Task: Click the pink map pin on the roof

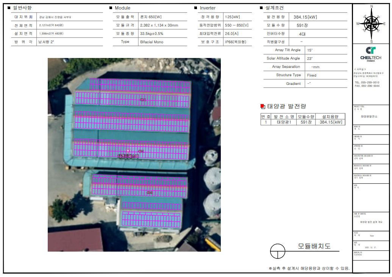Action: pyautogui.click(x=128, y=151)
